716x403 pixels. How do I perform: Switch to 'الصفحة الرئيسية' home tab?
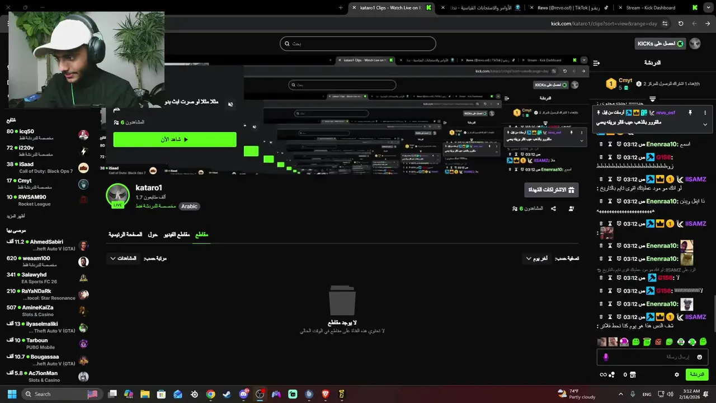point(125,235)
